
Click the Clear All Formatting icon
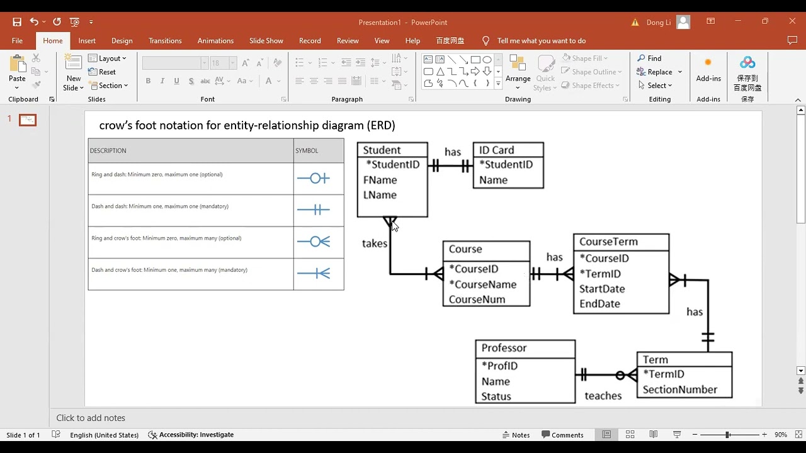[278, 63]
